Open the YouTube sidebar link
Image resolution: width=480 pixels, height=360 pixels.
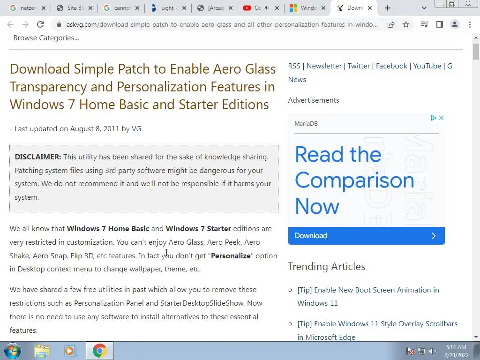(x=427, y=66)
